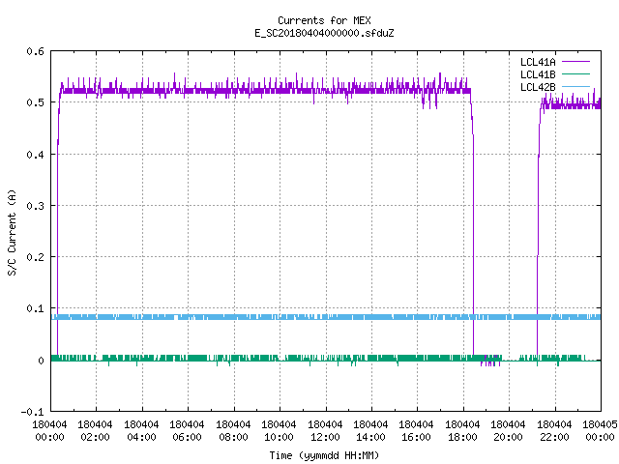The width and height of the screenshot is (619, 464).
Task: Click the 0.3 y-axis tick value
Action: point(35,206)
